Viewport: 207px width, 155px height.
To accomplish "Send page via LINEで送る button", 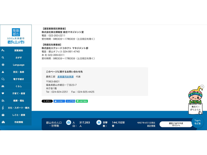I will pos(82,101).
